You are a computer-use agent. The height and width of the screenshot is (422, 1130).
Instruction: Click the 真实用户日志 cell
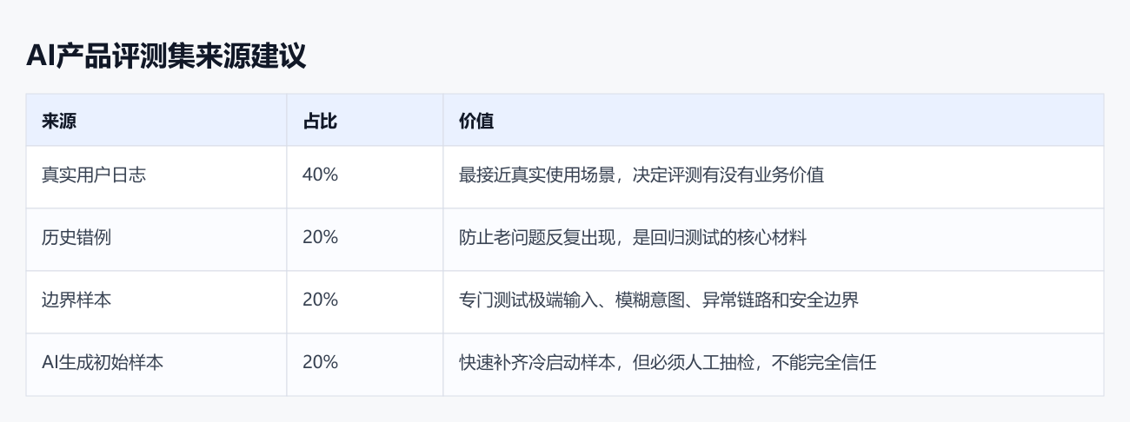[94, 174]
